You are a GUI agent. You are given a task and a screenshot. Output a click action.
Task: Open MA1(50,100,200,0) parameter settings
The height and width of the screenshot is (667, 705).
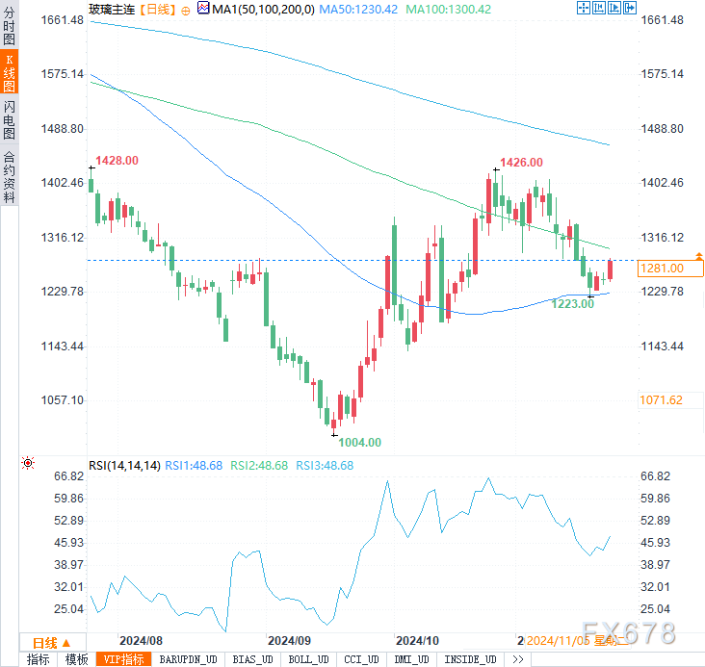[x=251, y=9]
